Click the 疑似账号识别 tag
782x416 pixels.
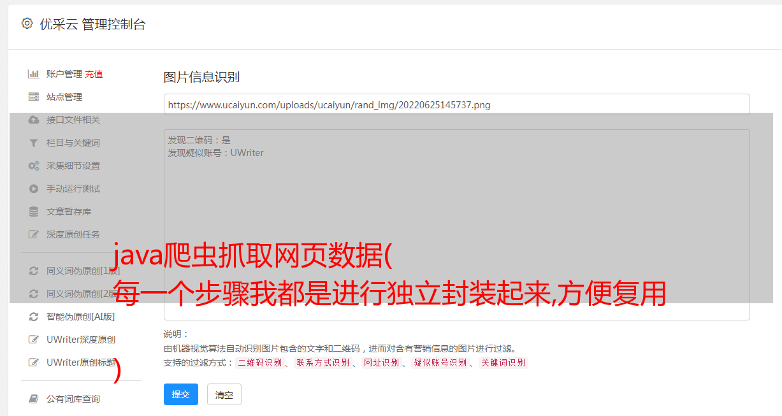pos(440,362)
